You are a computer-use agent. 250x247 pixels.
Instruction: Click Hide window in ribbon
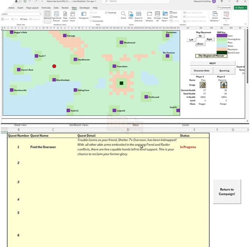[173, 17]
